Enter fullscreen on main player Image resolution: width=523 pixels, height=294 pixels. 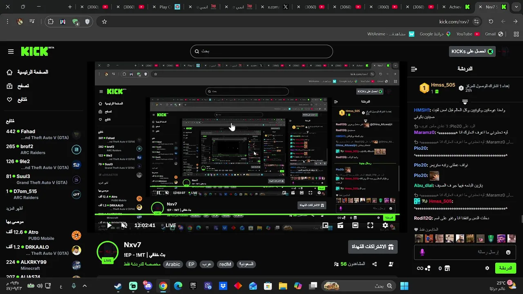(x=370, y=225)
